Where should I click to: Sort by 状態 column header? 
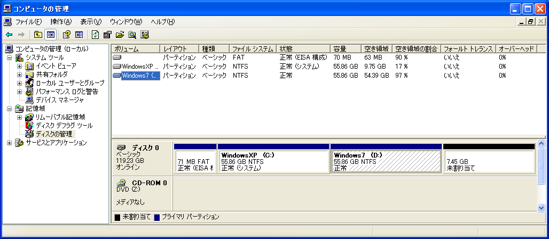[303, 49]
